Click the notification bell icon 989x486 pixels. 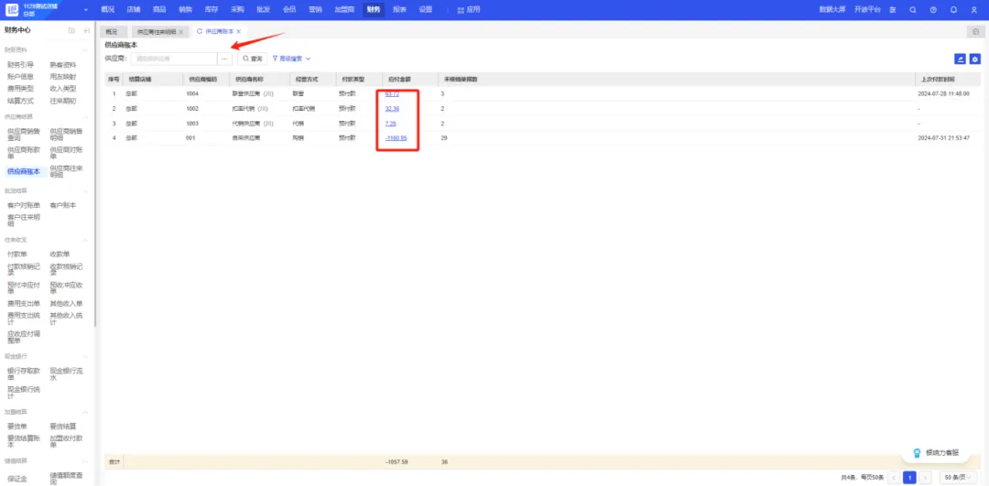pos(953,9)
